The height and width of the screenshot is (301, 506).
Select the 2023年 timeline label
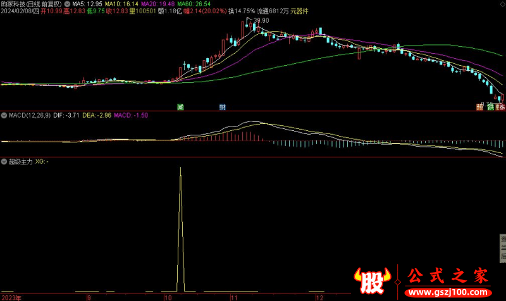(x=11, y=297)
